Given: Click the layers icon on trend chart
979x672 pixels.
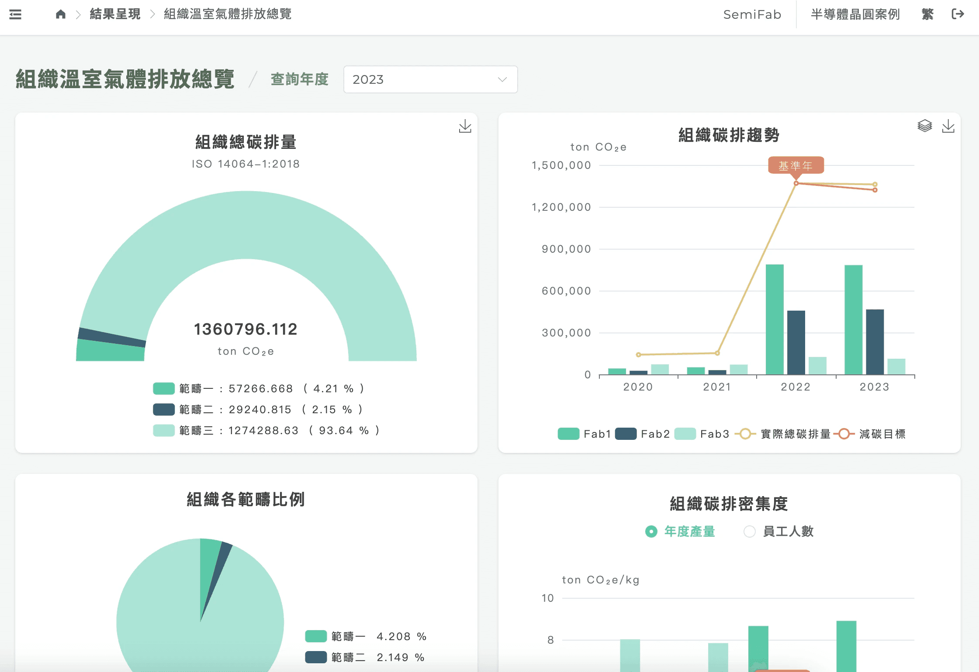Looking at the screenshot, I should tap(924, 126).
